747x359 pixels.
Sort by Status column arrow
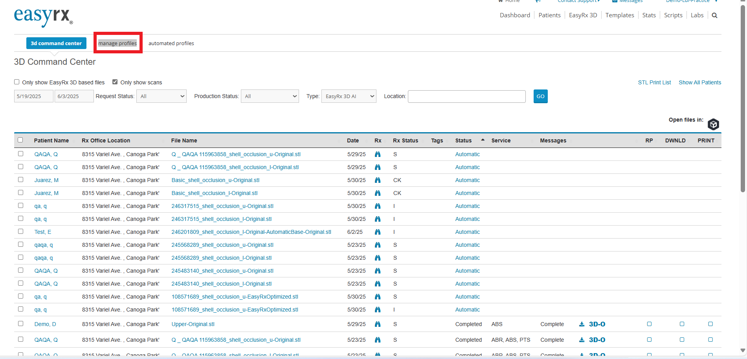click(x=483, y=140)
